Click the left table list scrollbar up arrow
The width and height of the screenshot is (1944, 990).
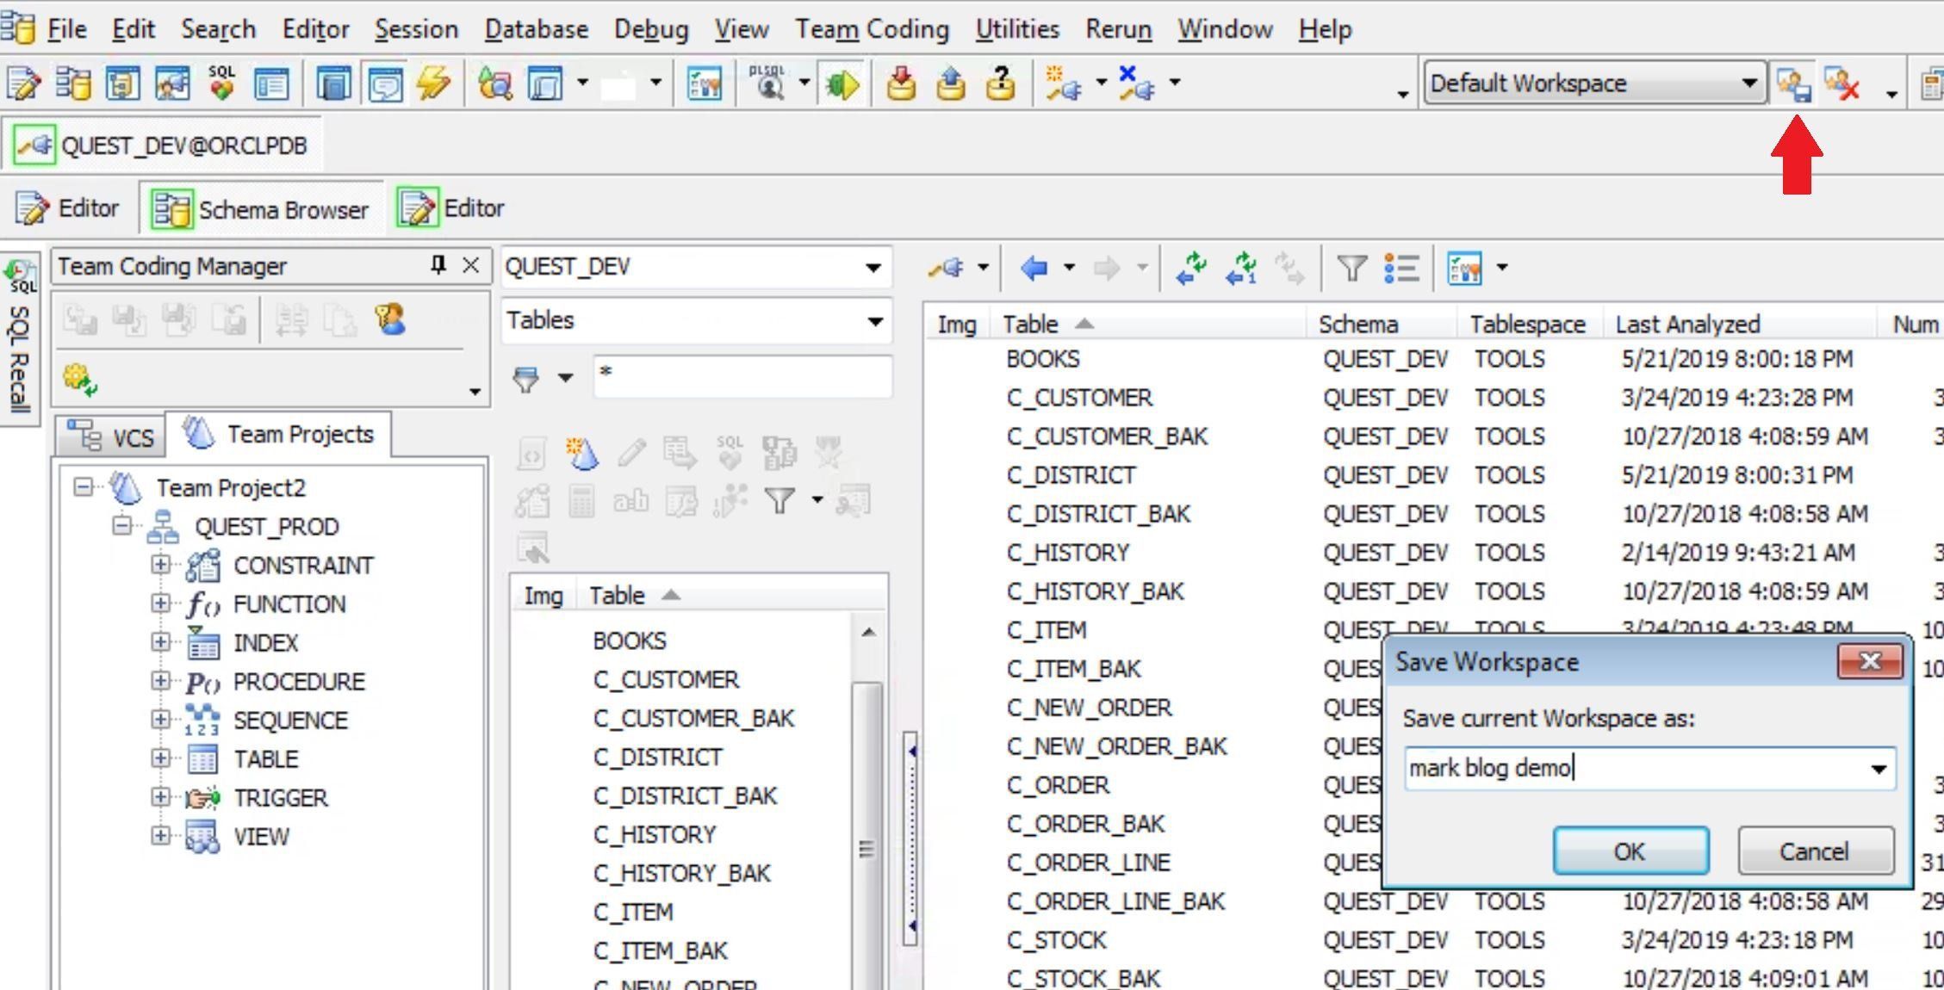coord(869,632)
